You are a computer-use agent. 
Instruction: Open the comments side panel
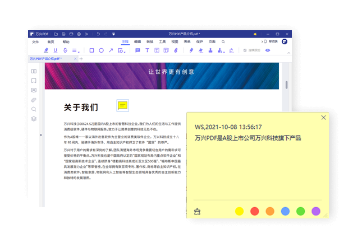(34, 90)
